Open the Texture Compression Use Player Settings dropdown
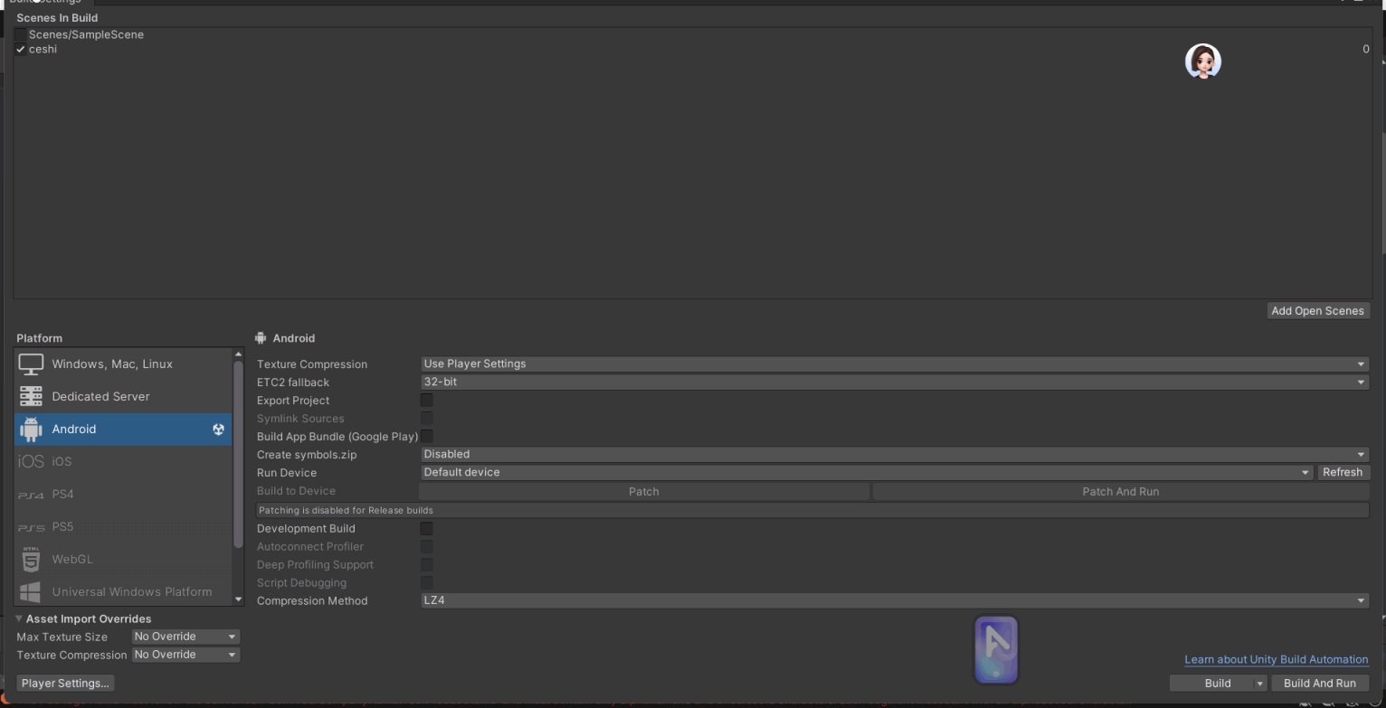This screenshot has height=708, width=1386. click(x=895, y=364)
